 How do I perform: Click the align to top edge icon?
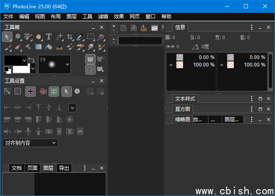[38, 107]
